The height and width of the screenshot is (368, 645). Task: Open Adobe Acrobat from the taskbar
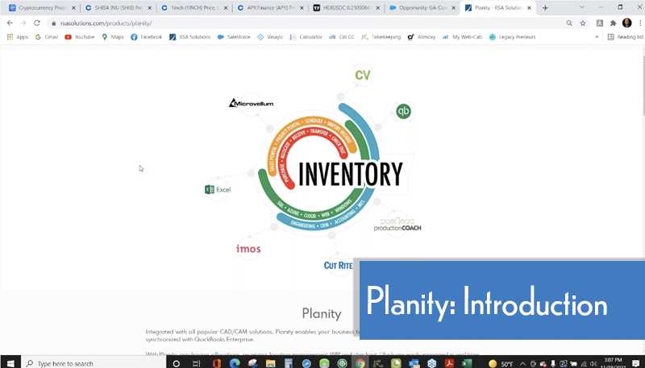(x=449, y=363)
